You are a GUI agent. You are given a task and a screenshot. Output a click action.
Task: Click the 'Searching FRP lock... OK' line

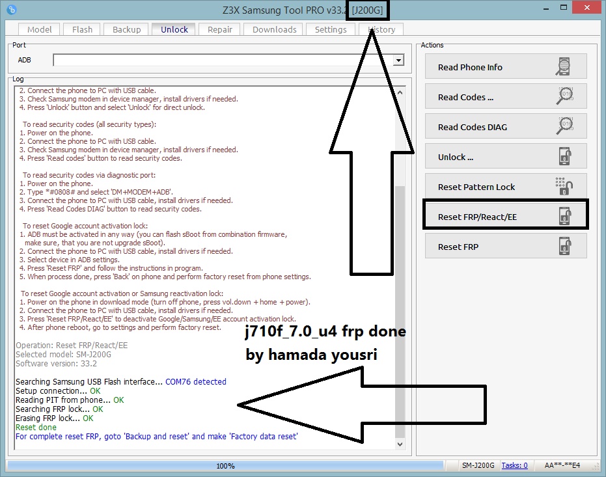[x=59, y=409]
